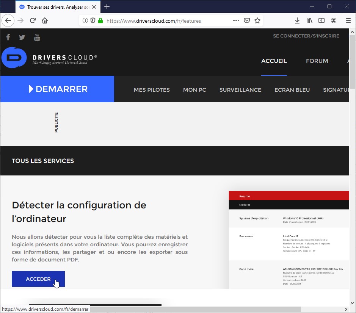Screen dimensions: 356x313
Task: Open MES PILOTES section
Action: point(152,90)
